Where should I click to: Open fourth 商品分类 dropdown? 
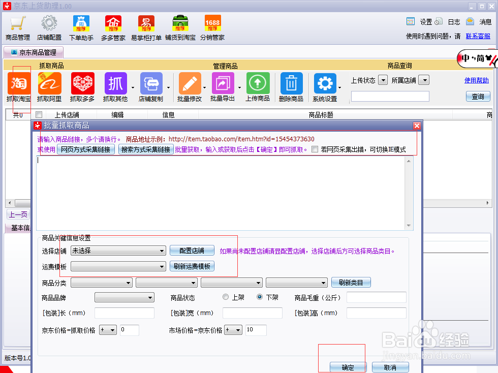coord(297,283)
